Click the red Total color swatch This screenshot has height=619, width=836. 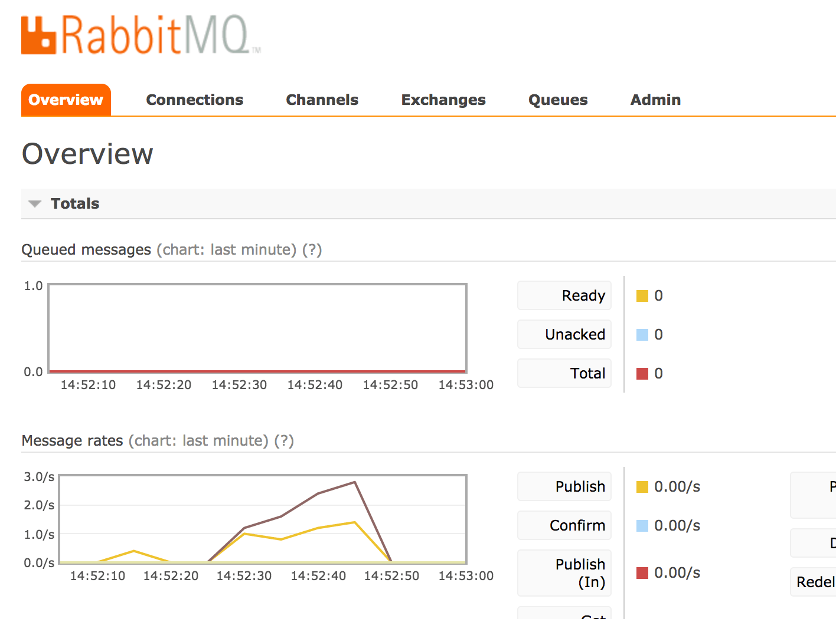[642, 374]
